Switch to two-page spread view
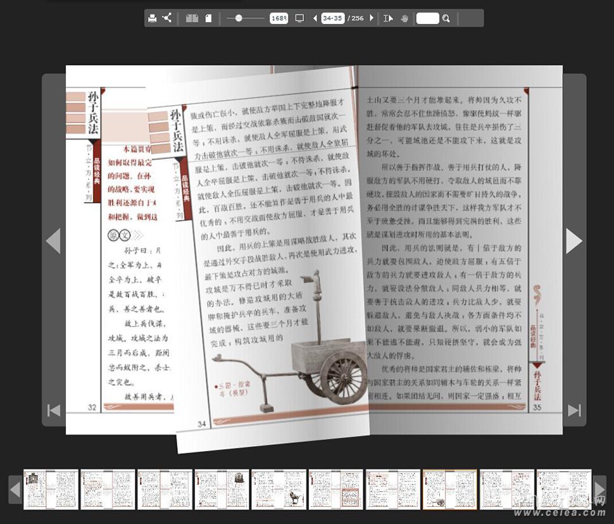Image resolution: width=614 pixels, height=524 pixels. coord(192,18)
